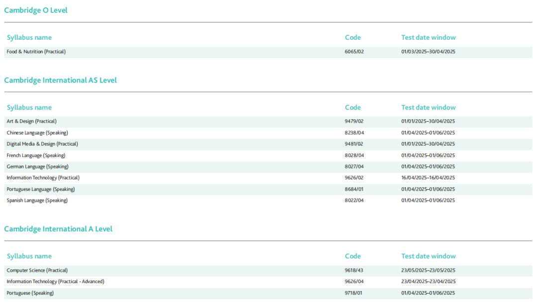Viewport: 537px width, 303px height.
Task: Click Food & Nutrition (Practical) syllabus name
Action: tap(36, 52)
